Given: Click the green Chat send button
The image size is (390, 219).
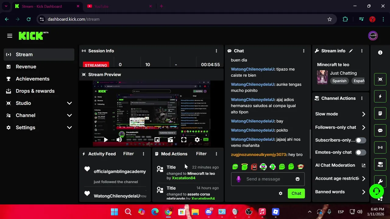Looking at the screenshot, I should pos(296,193).
